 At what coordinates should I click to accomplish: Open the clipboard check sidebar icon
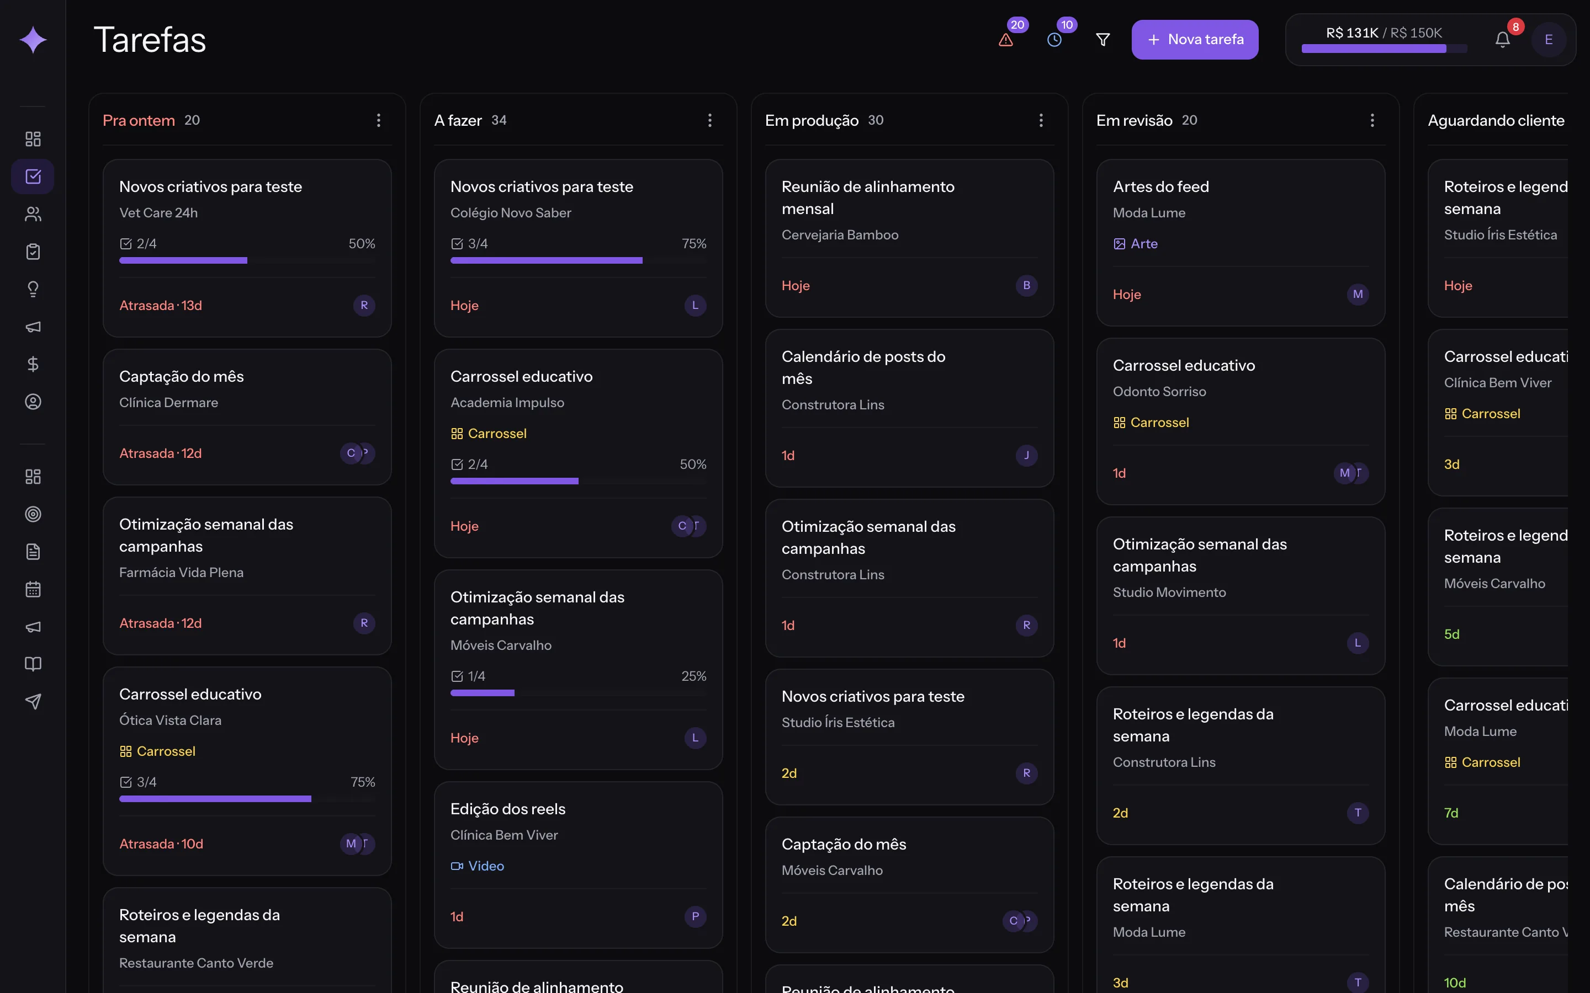coord(33,252)
